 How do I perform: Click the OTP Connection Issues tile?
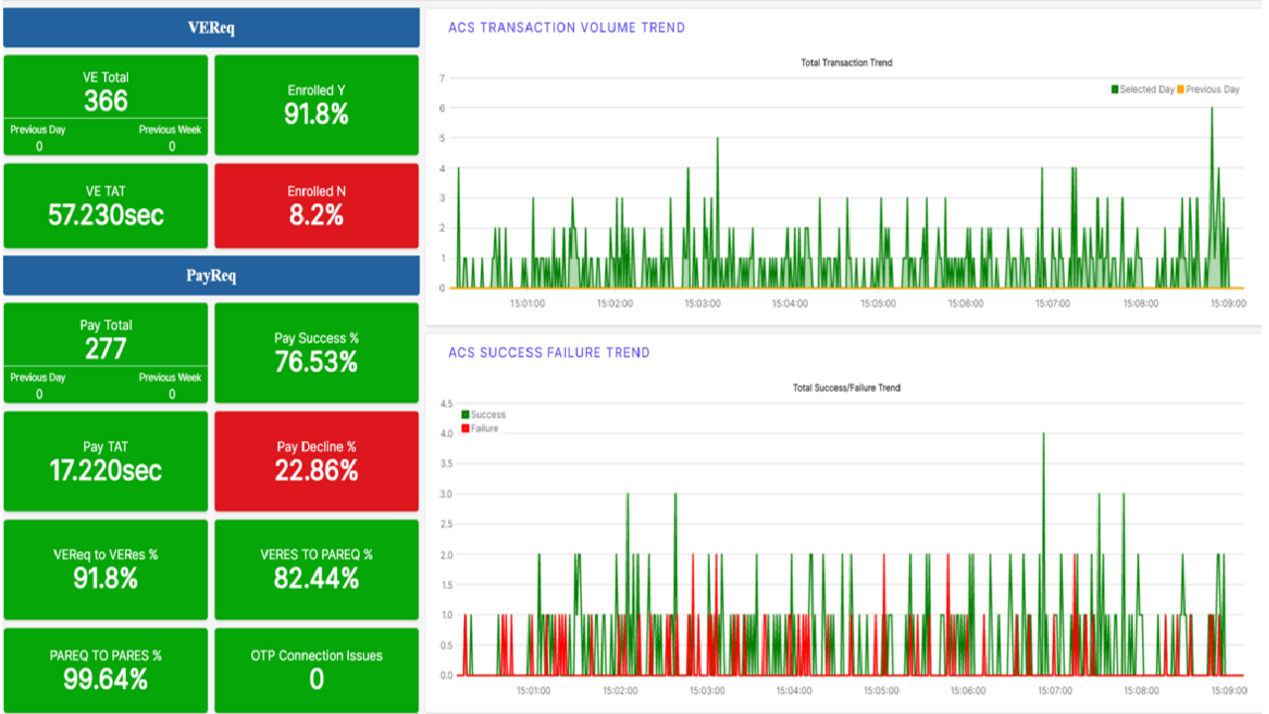click(x=316, y=669)
